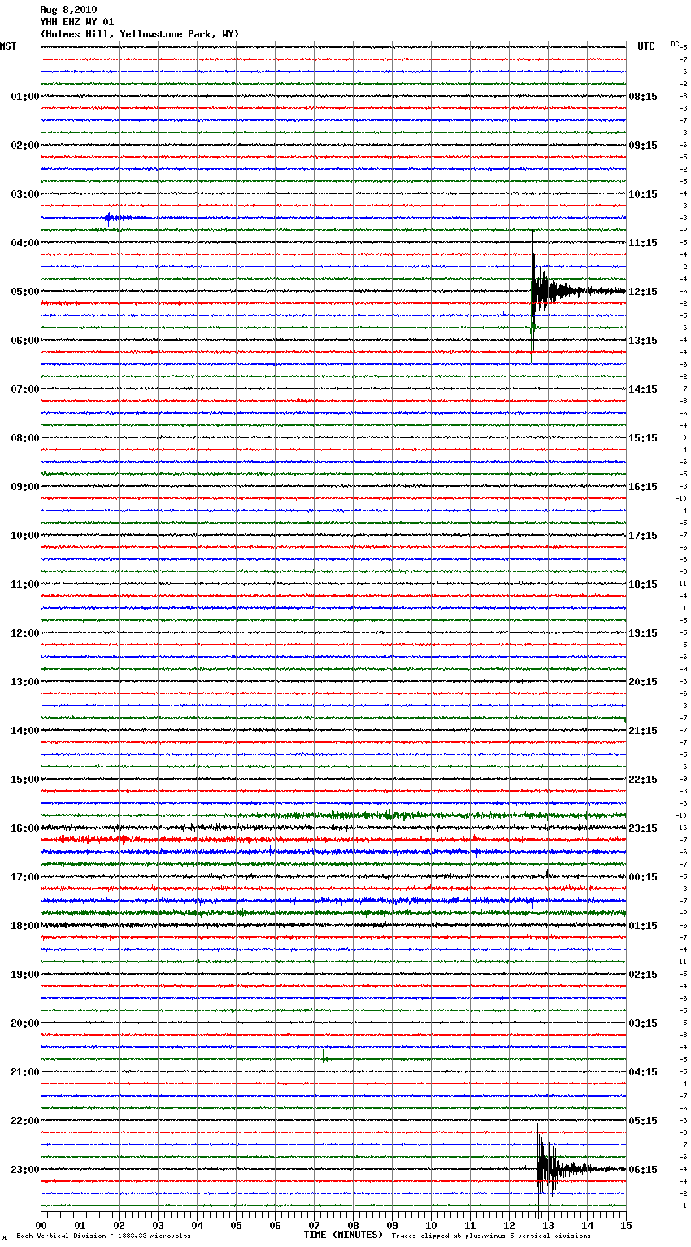Select the 09:00 MST row label
Viewport: 691px width, 1247px height.
[25, 487]
